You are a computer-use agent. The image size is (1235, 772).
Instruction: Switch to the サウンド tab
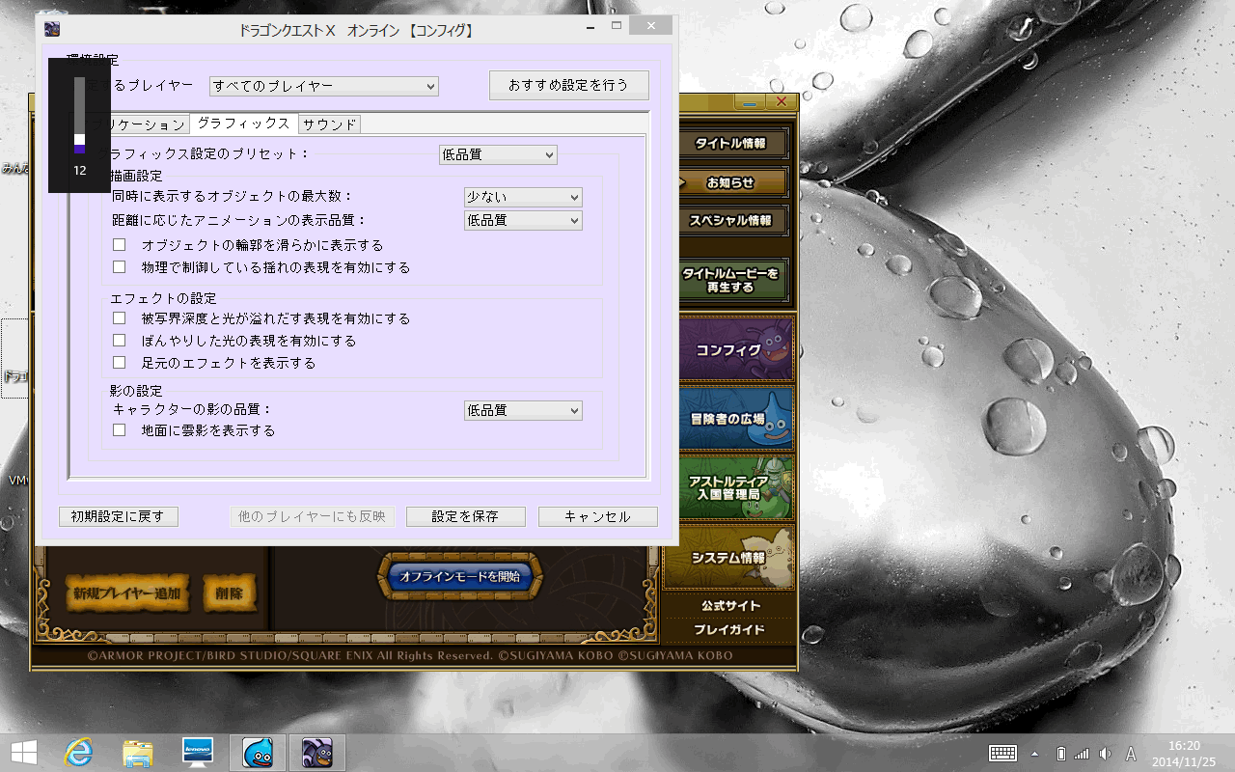[329, 124]
